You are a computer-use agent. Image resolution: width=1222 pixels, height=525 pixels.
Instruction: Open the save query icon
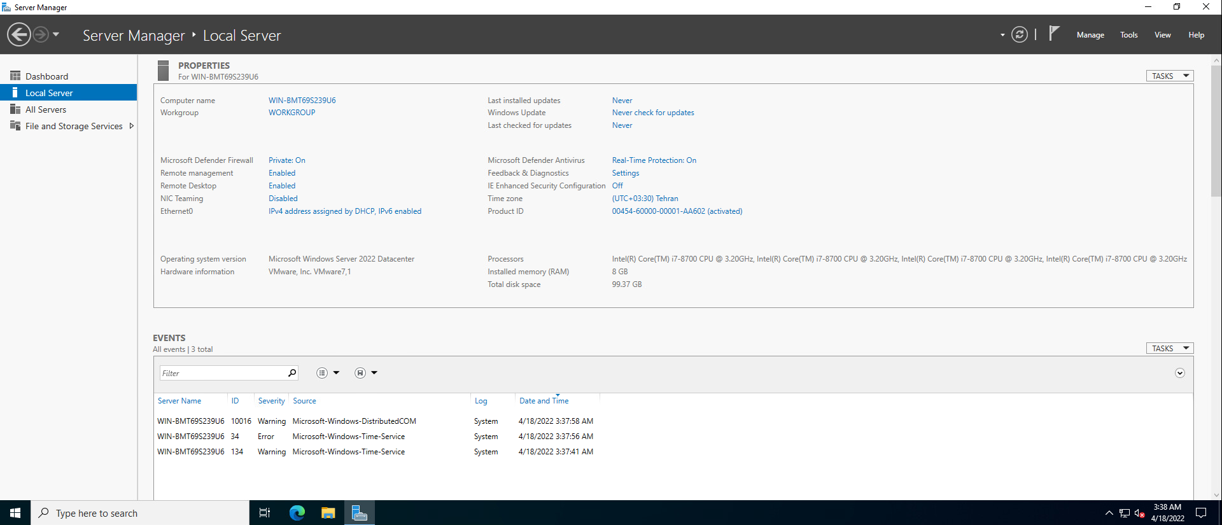pos(360,373)
